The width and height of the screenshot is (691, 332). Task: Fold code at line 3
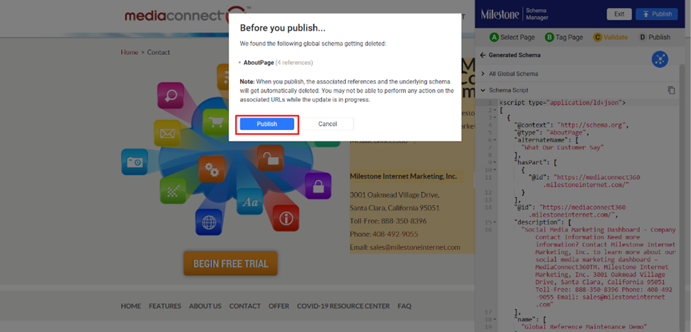pyautogui.click(x=495, y=117)
